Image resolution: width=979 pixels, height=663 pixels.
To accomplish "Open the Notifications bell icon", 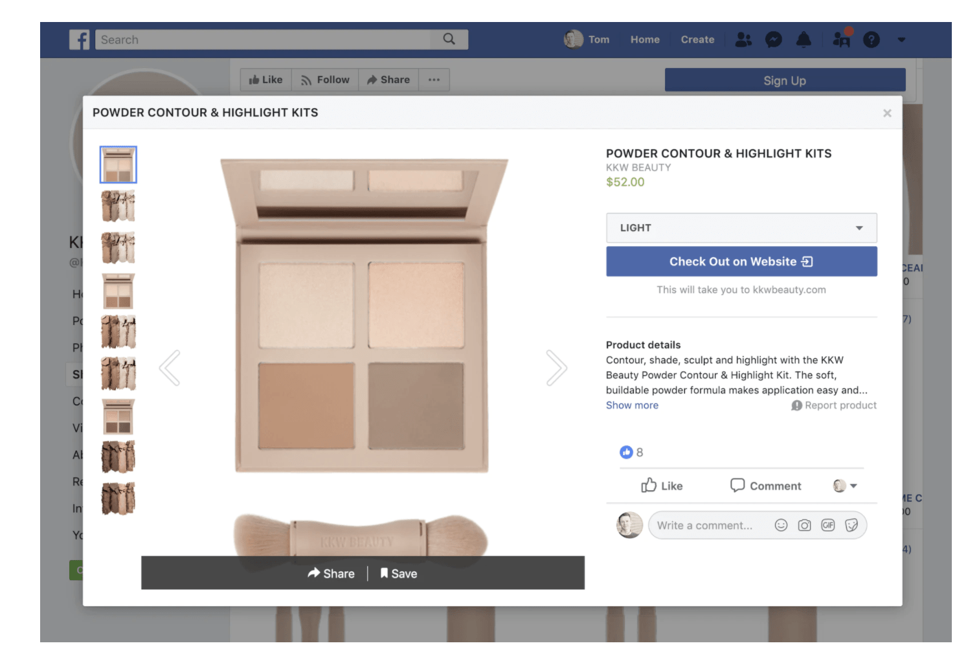I will pyautogui.click(x=804, y=39).
